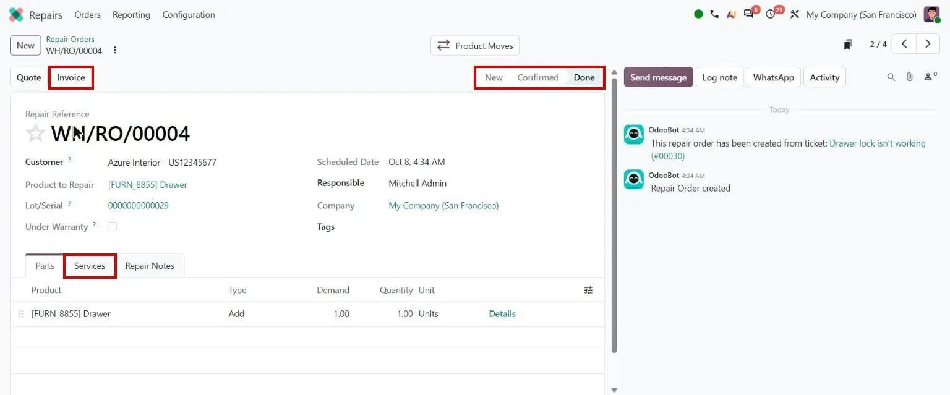Open the AI assistant icon in top bar
Screen dimensions: 950x395
coord(731,14)
